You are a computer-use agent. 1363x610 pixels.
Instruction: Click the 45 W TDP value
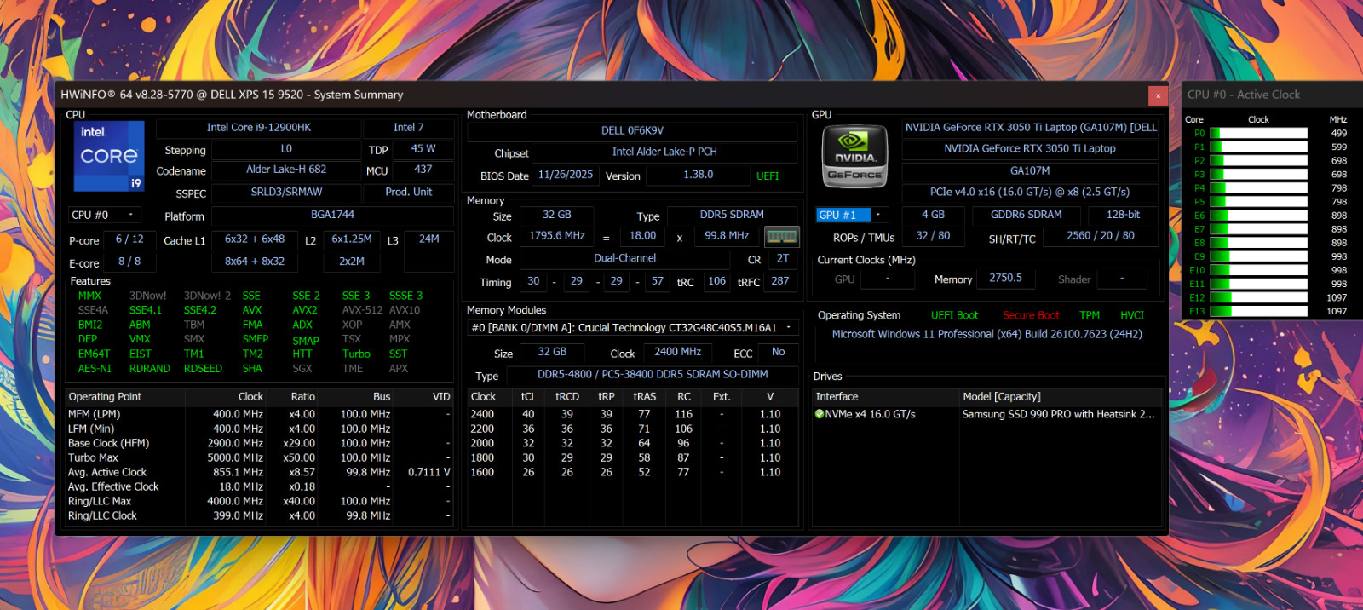click(423, 149)
